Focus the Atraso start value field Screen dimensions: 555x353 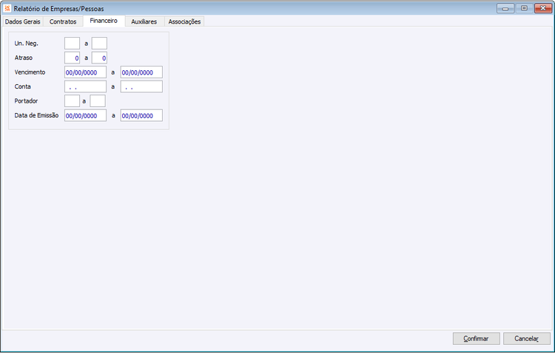pyautogui.click(x=73, y=58)
